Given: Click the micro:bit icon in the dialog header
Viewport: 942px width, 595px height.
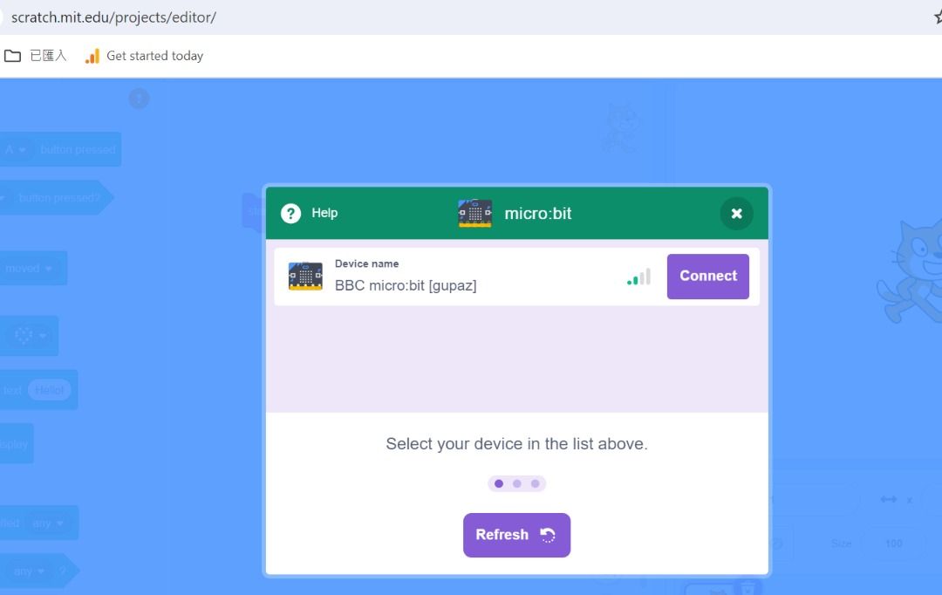Looking at the screenshot, I should click(x=474, y=214).
